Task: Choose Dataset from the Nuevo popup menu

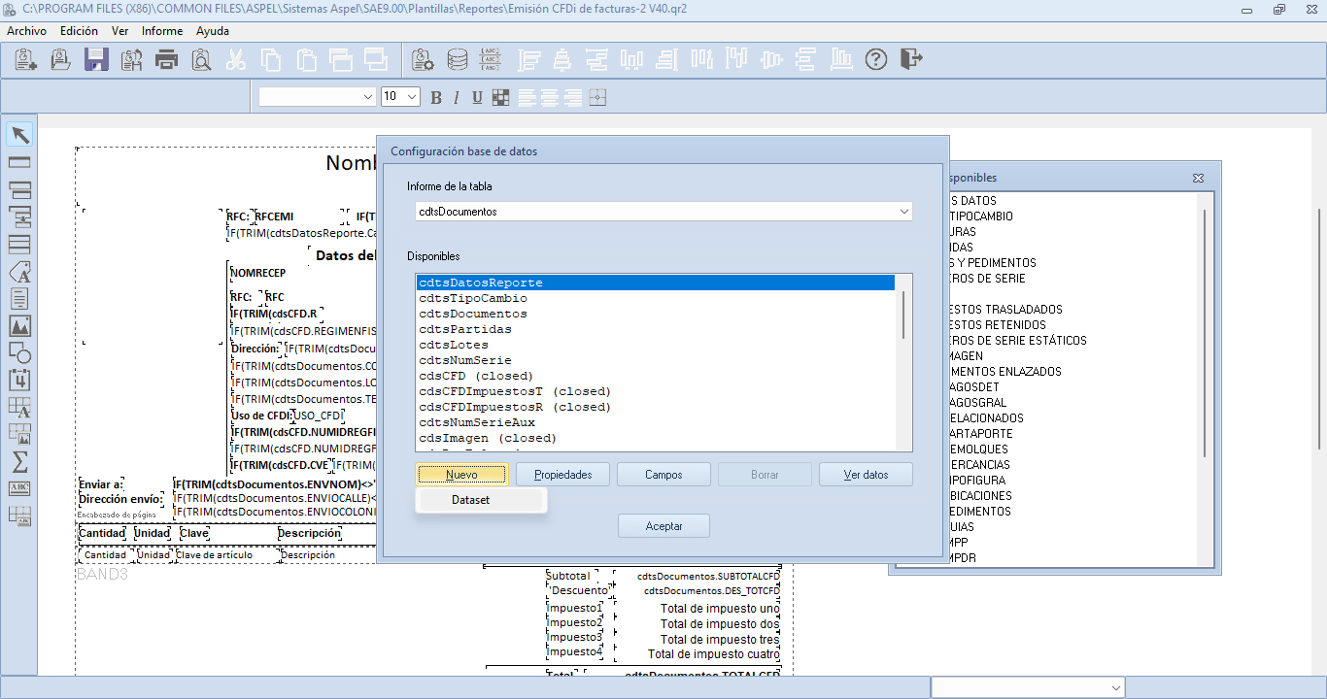Action: (x=471, y=500)
